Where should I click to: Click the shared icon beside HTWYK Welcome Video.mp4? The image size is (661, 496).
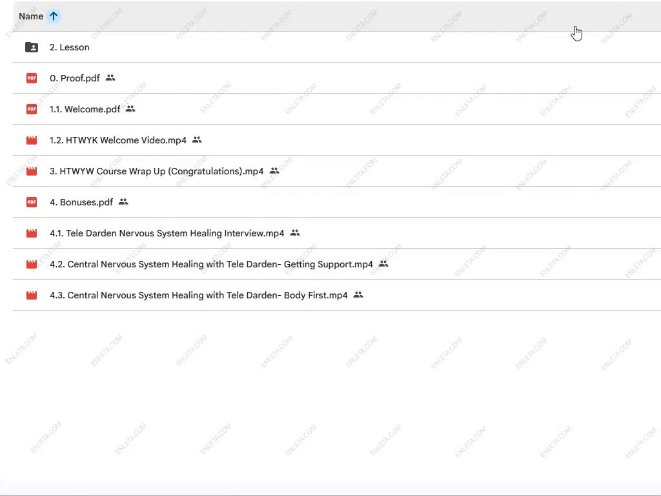197,139
